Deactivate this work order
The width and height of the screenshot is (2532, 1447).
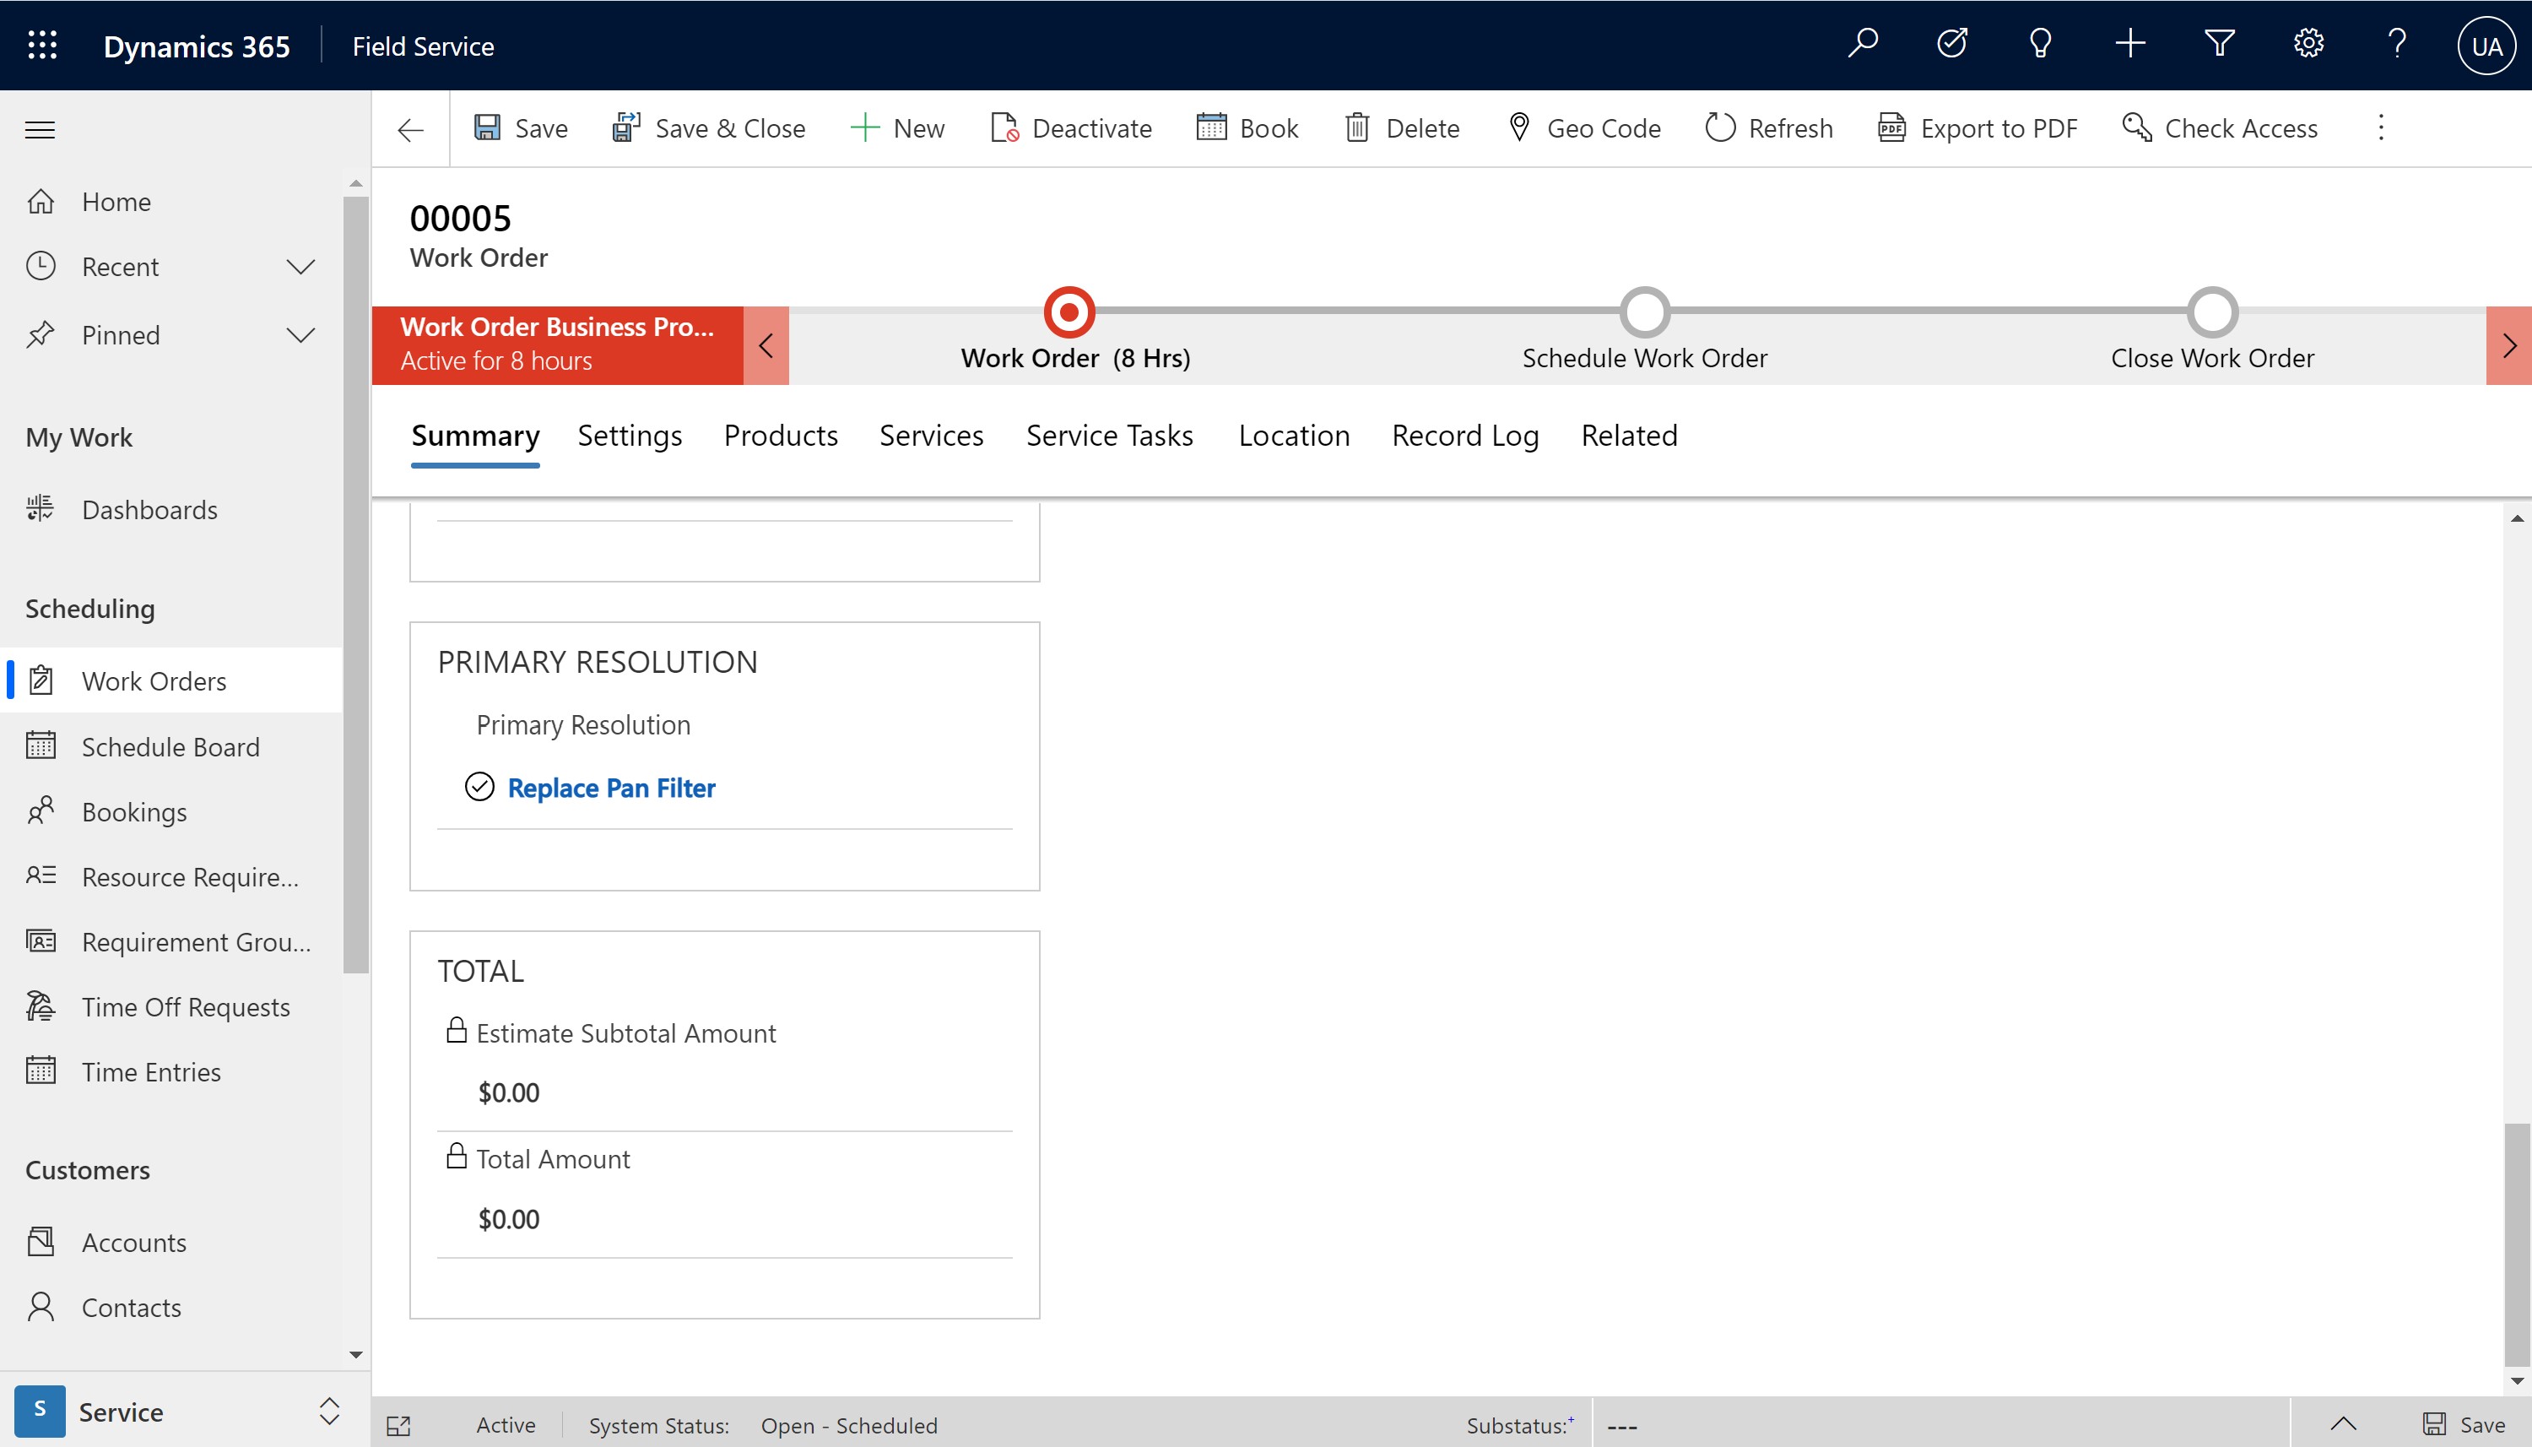pyautogui.click(x=1071, y=128)
